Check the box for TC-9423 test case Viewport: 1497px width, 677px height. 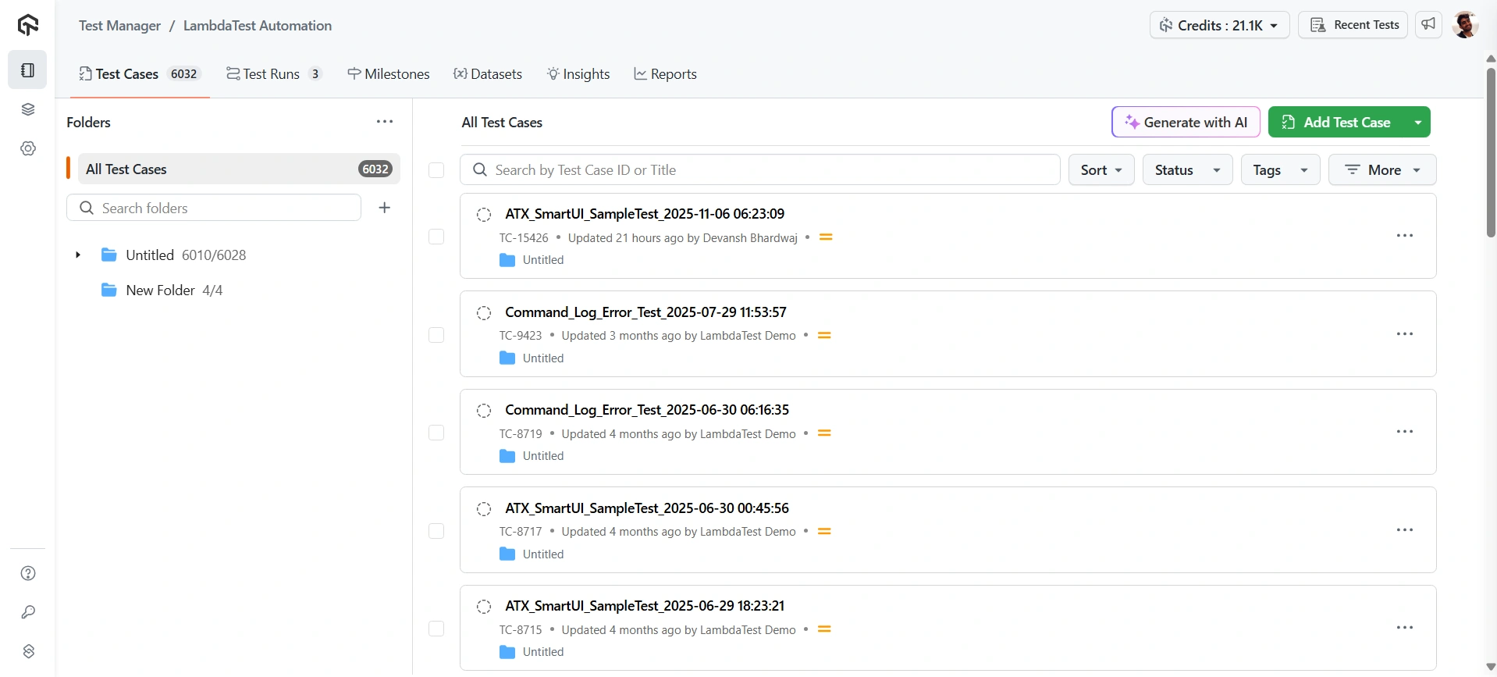[x=436, y=335]
